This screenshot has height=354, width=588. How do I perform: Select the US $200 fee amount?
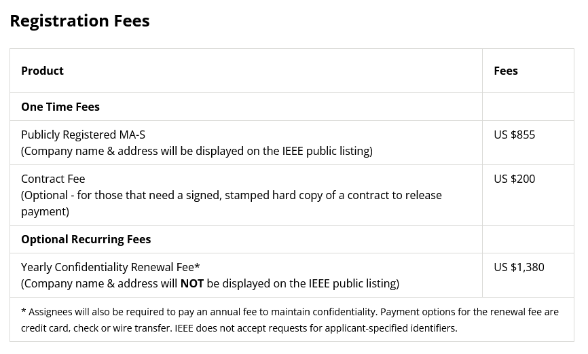tap(514, 179)
